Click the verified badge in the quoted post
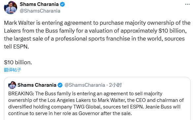Screen dimensions: 193x120 click(60, 85)
